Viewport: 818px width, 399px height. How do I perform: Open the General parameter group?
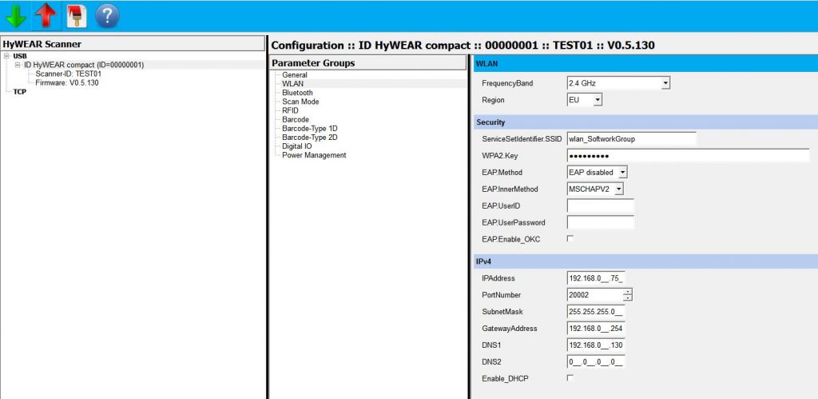294,74
